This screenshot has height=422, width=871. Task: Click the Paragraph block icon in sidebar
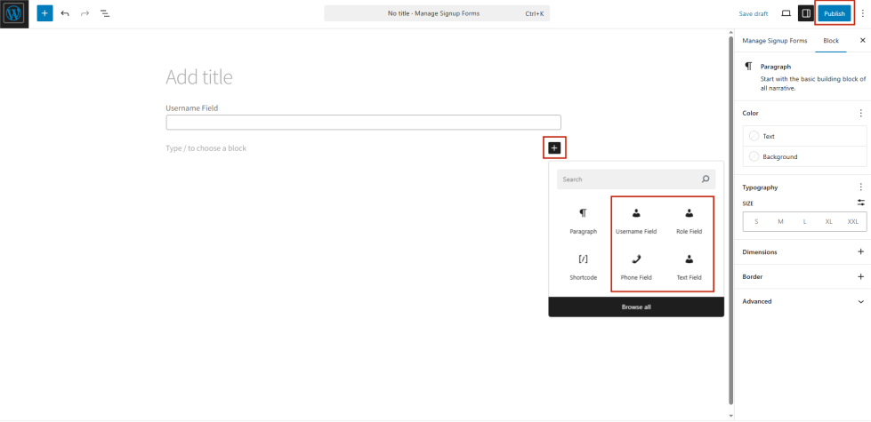pyautogui.click(x=749, y=66)
